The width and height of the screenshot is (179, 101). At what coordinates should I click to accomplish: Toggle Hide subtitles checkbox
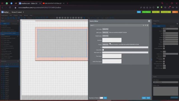[164, 61]
